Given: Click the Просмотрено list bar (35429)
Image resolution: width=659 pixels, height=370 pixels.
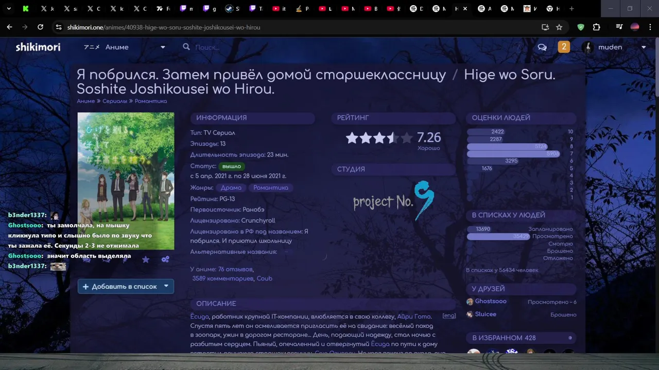Looking at the screenshot, I should pyautogui.click(x=498, y=236).
